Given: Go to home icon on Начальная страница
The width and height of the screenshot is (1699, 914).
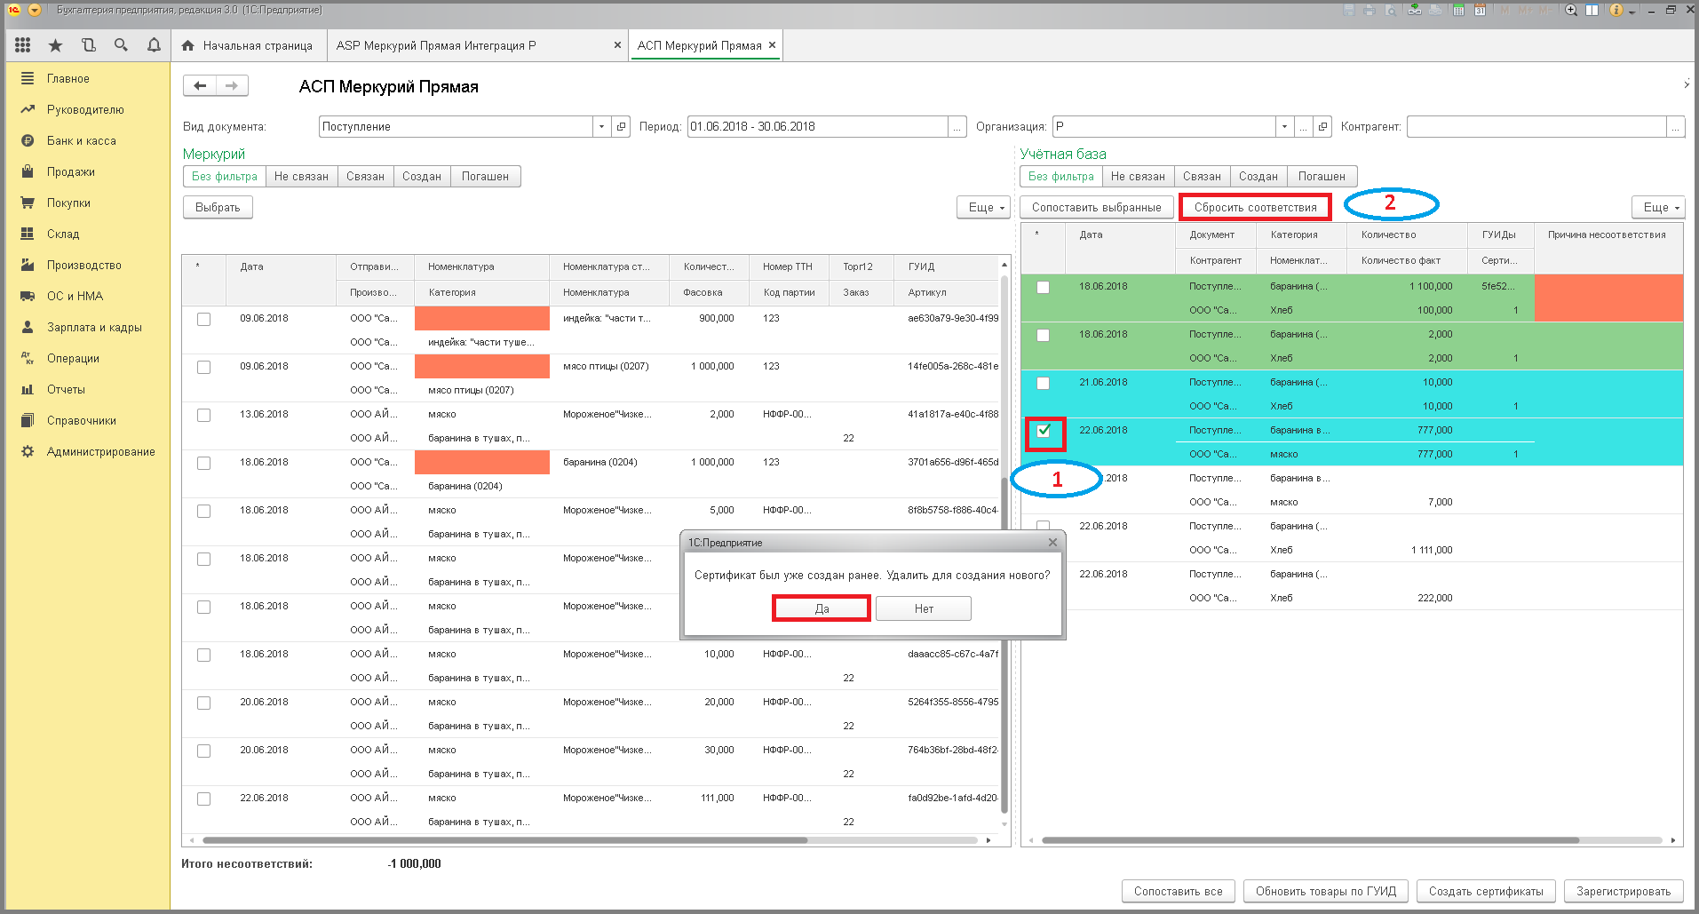Looking at the screenshot, I should [187, 45].
